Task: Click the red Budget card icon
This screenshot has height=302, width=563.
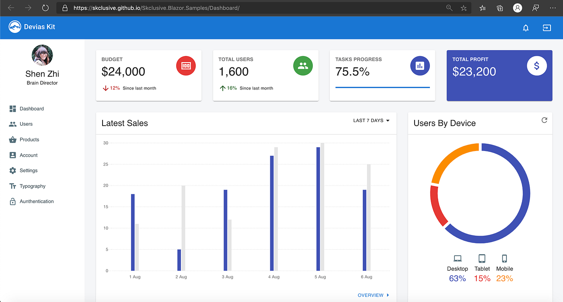Action: click(186, 65)
